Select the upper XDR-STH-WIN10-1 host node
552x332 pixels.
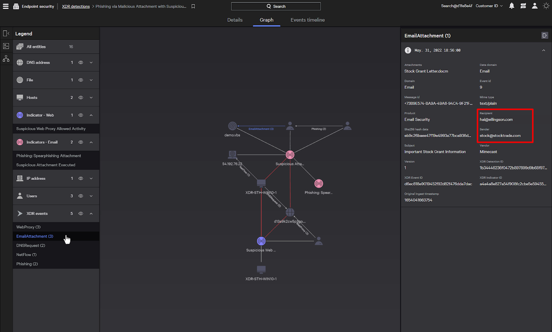(261, 183)
